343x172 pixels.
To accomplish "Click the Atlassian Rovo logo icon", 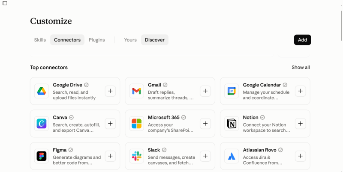I will coord(232,156).
